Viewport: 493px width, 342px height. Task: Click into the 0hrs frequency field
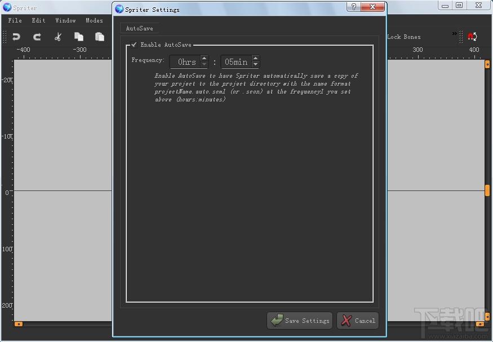click(x=185, y=61)
